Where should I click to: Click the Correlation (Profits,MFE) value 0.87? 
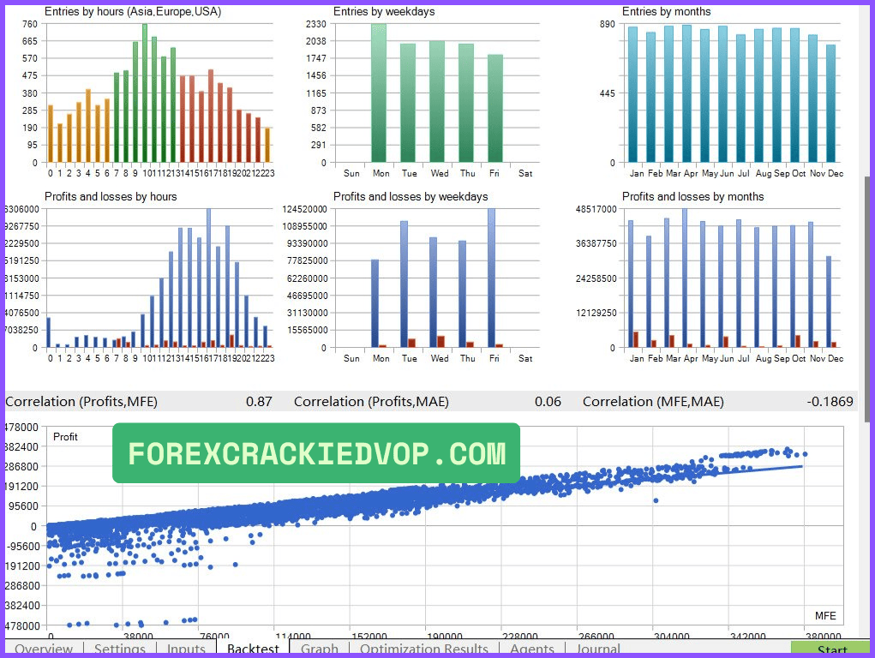click(x=259, y=401)
